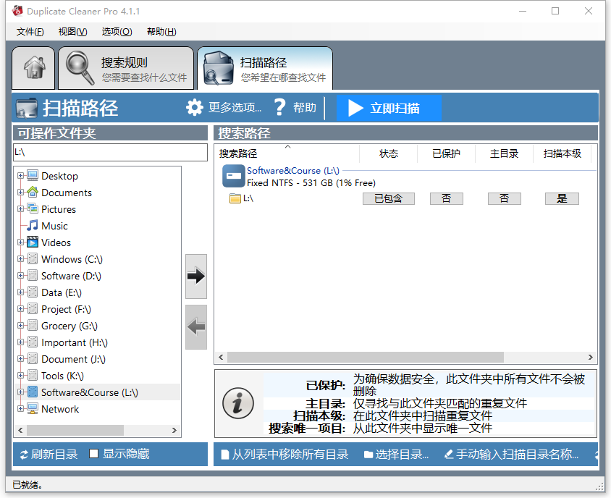This screenshot has height=498, width=611.
Task: Open the 选项(O) menu
Action: click(x=117, y=32)
